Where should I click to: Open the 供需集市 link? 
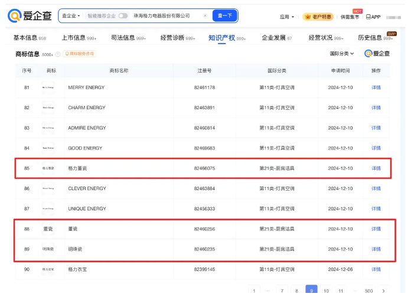(350, 17)
